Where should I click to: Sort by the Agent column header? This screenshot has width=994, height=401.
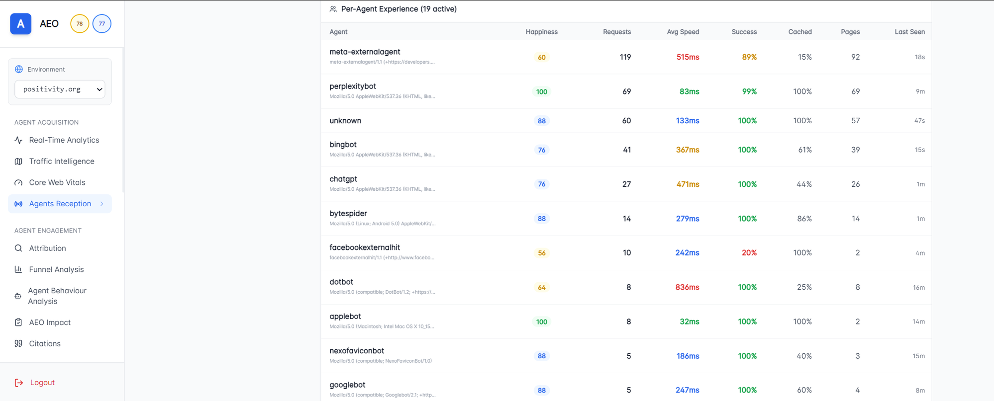click(x=338, y=32)
